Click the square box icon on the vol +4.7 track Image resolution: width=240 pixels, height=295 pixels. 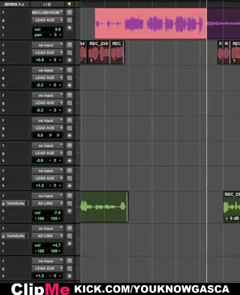[x=69, y=228]
